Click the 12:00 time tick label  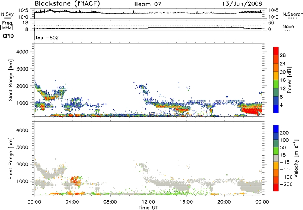point(148,202)
